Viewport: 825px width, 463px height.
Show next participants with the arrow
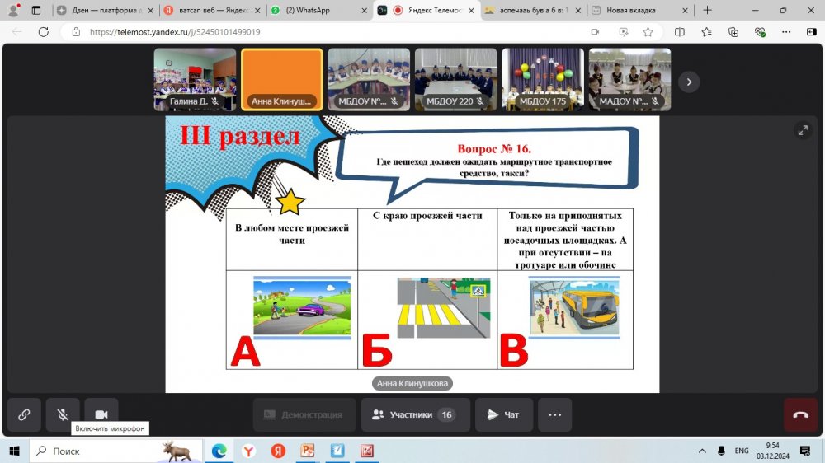click(x=689, y=82)
